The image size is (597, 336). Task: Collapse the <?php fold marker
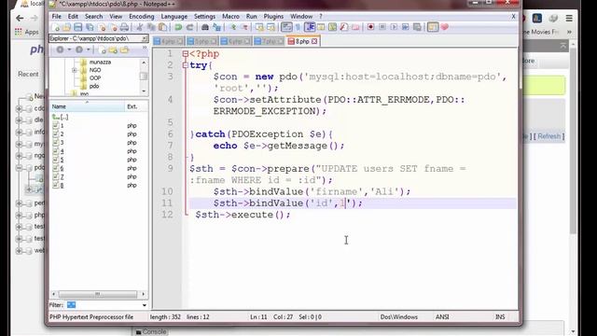[x=186, y=54]
